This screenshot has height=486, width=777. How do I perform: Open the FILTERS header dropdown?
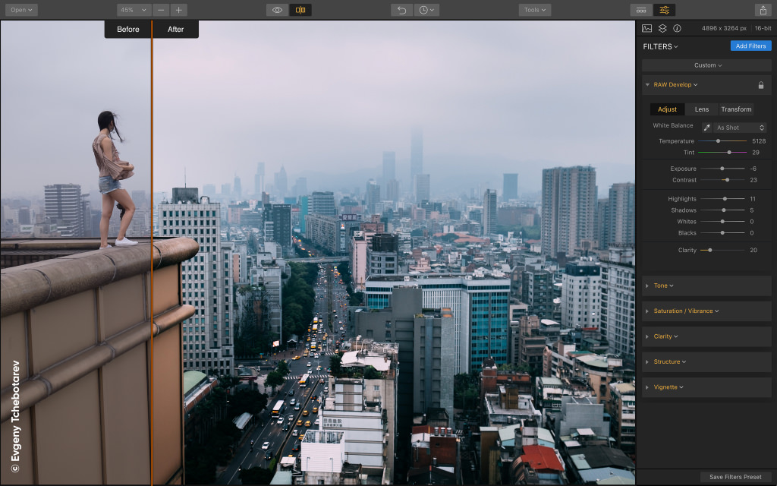click(x=660, y=46)
